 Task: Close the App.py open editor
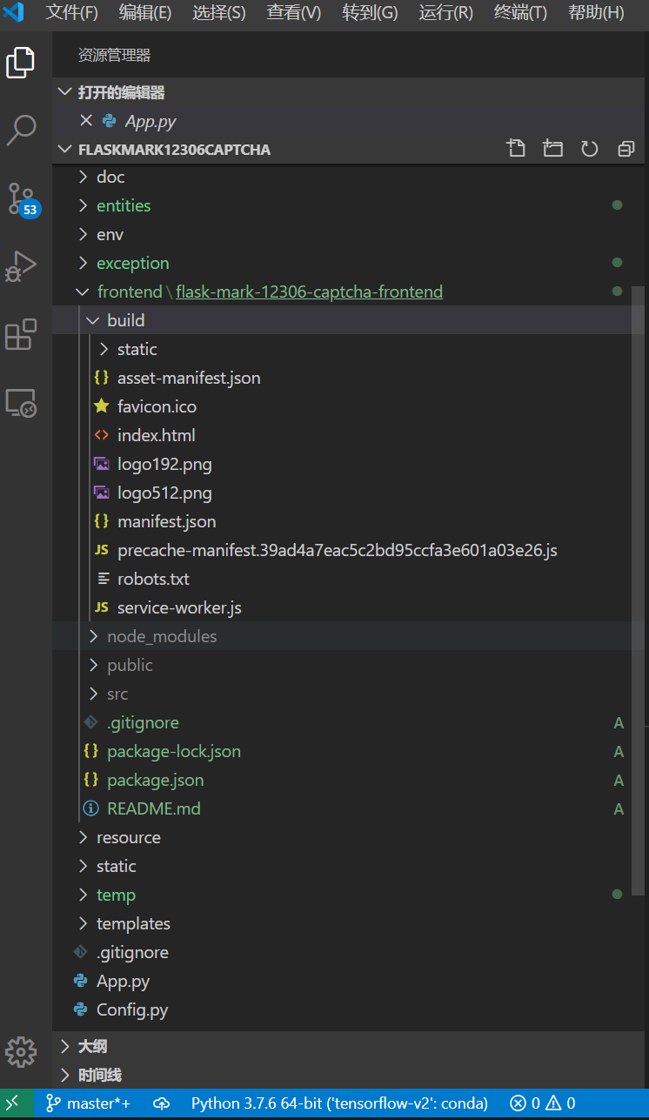[85, 121]
